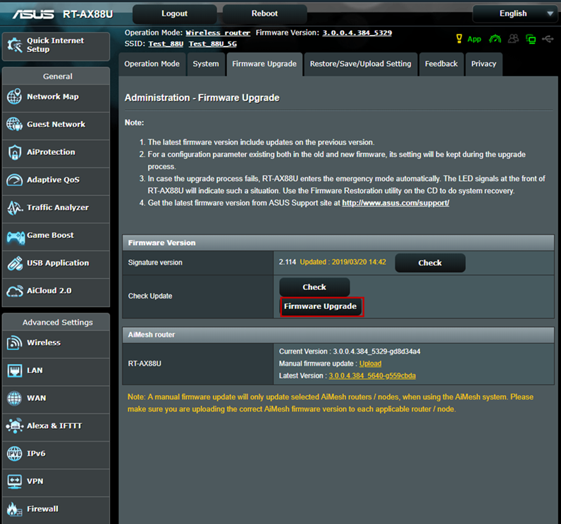Viewport: 561px width, 524px height.
Task: Click the Guest Network icon
Action: (x=15, y=124)
